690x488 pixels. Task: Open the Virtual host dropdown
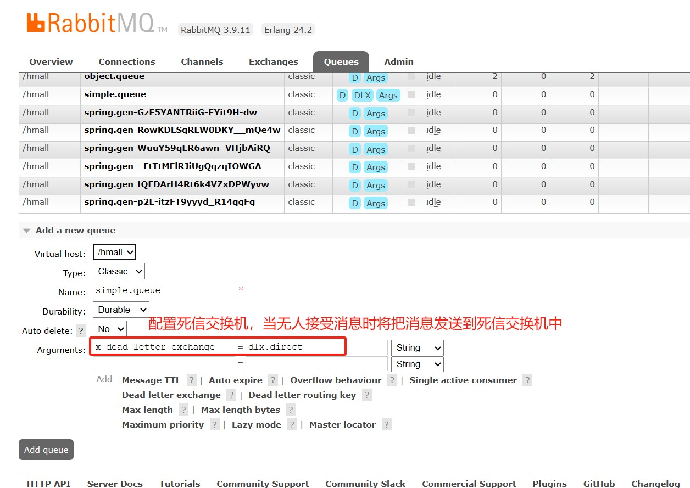[x=114, y=253]
